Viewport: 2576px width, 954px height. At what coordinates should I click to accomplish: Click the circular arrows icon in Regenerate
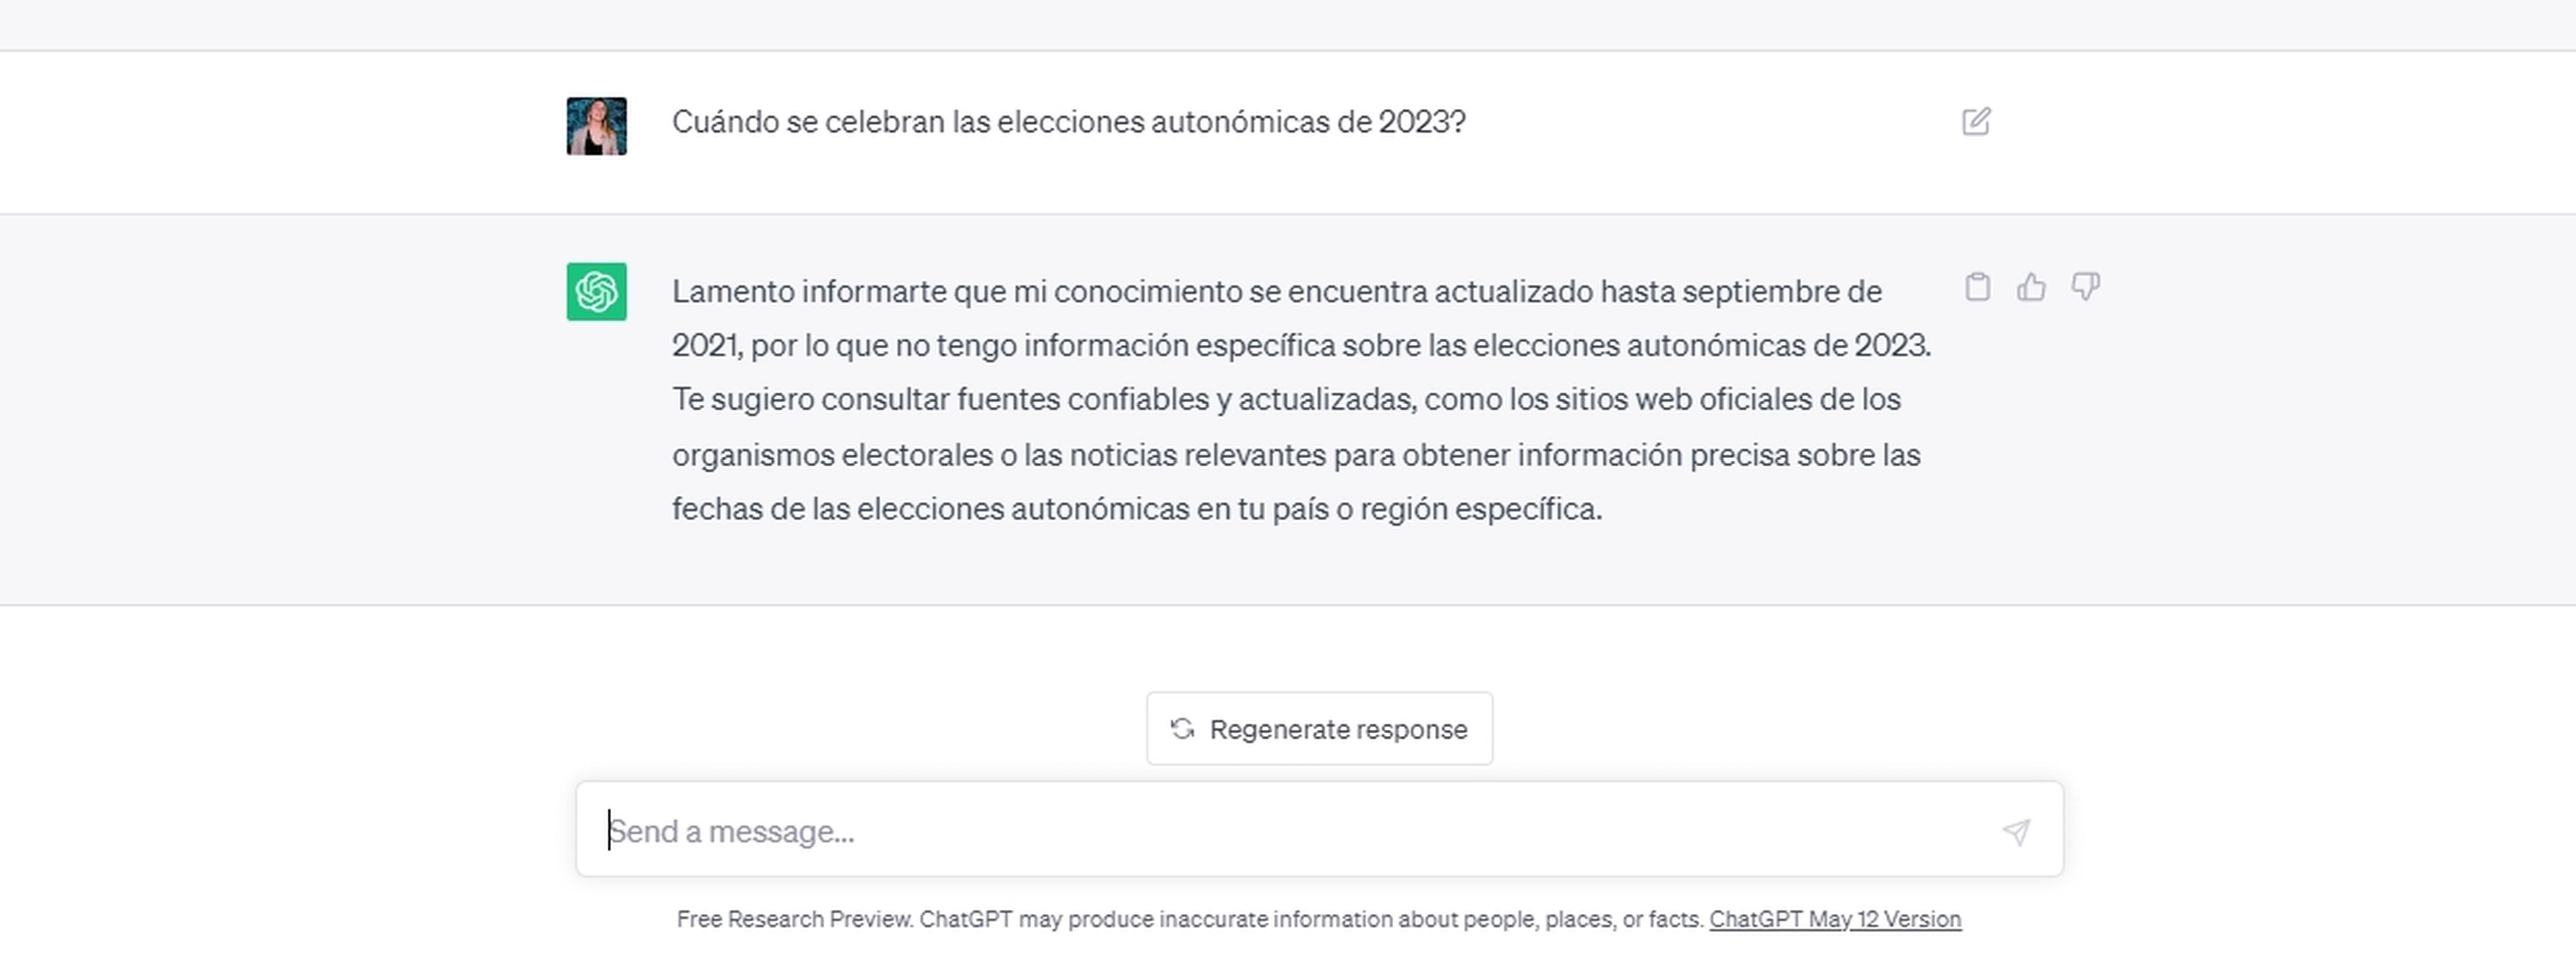pyautogui.click(x=1182, y=728)
